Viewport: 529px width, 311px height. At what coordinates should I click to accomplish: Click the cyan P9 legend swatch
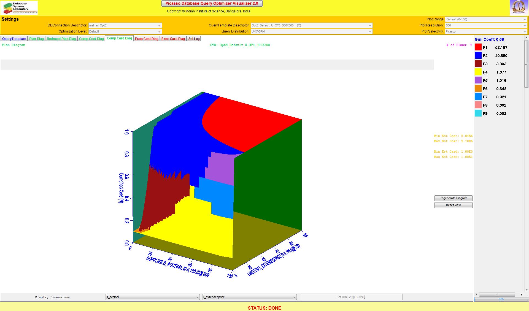point(478,113)
